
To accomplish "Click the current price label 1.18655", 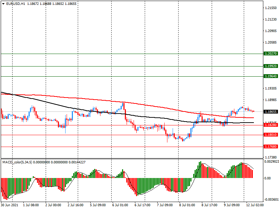I will pos(271,112).
